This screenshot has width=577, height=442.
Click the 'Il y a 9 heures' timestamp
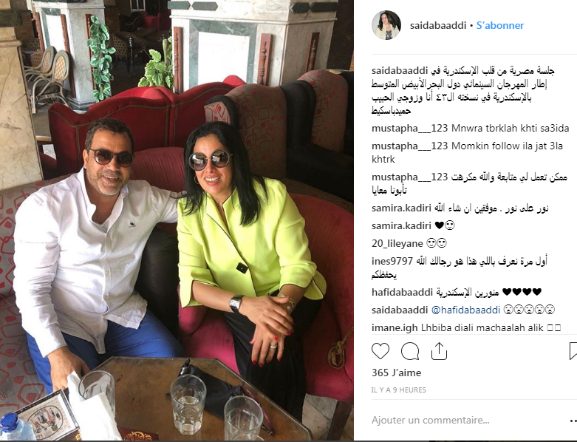click(x=398, y=390)
